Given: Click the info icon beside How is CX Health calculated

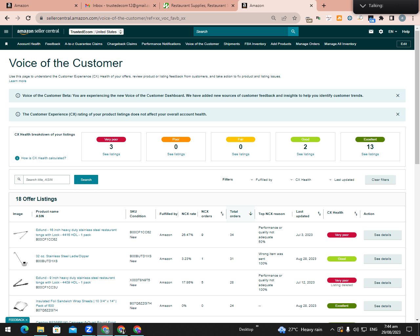Looking at the screenshot, I should [17, 158].
